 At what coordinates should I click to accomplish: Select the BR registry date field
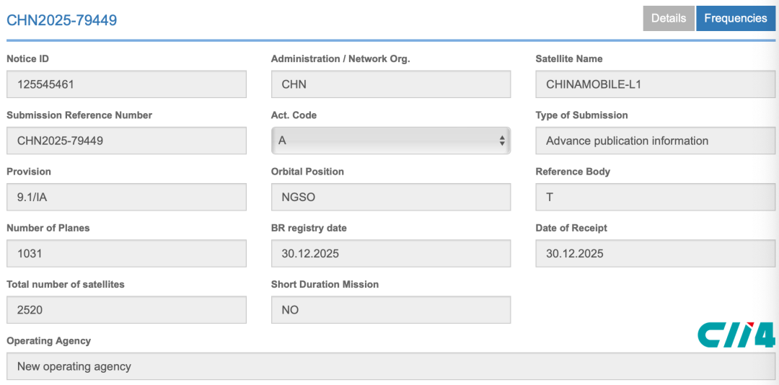tap(390, 253)
